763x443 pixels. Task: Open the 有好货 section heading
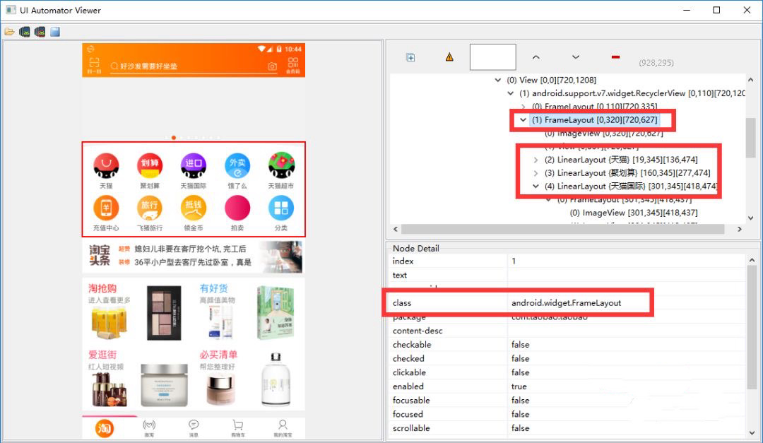pos(213,288)
